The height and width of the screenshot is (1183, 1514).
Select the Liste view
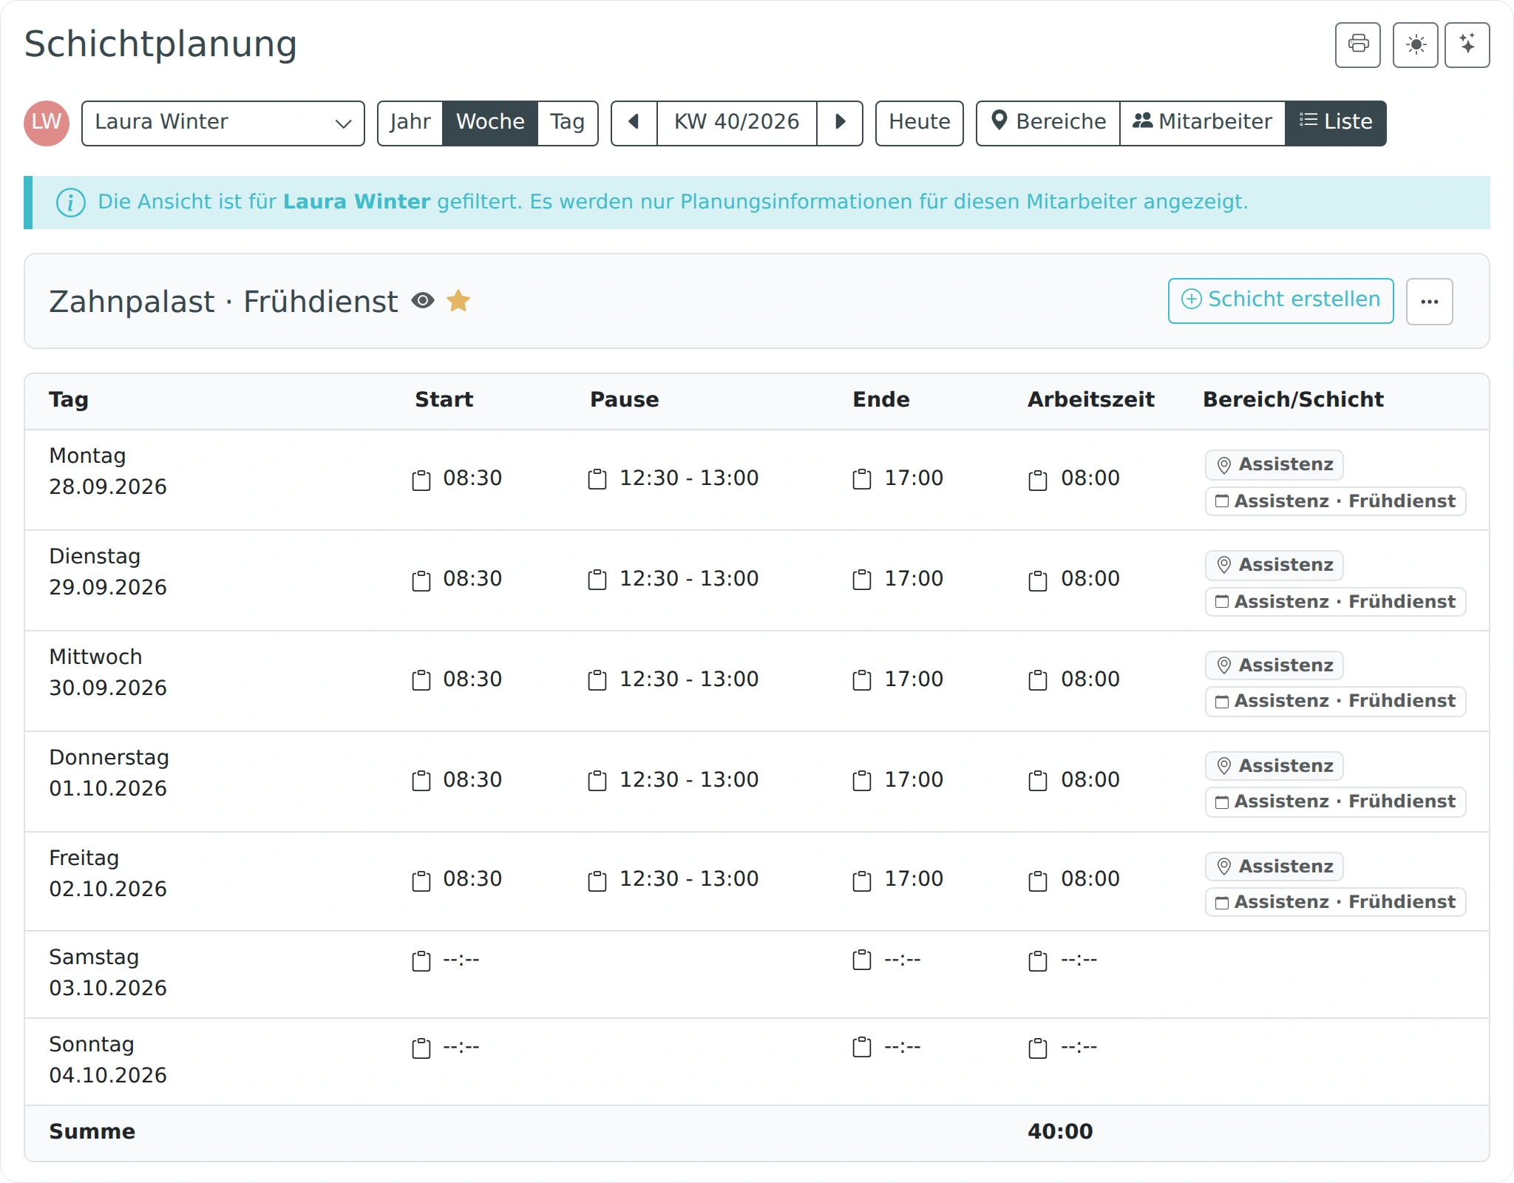point(1335,123)
